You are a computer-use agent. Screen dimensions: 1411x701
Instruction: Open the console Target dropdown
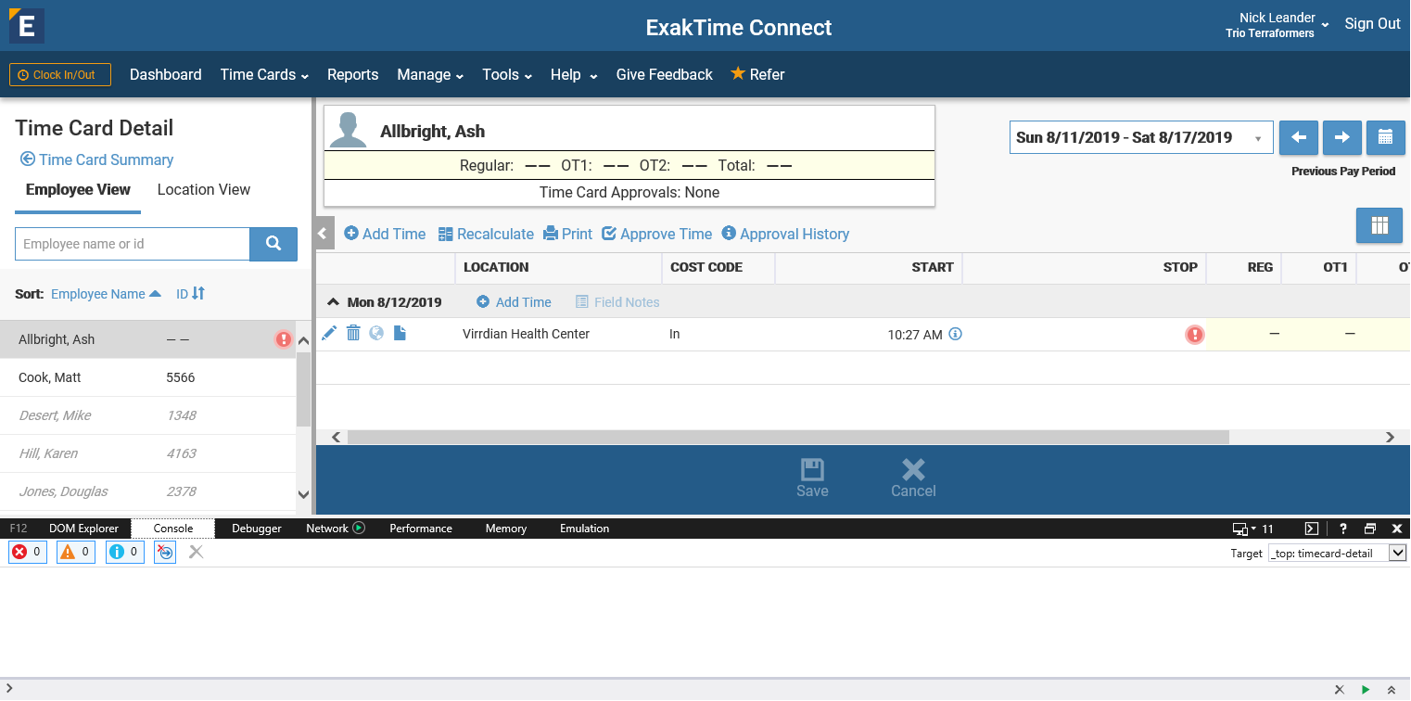point(1338,553)
